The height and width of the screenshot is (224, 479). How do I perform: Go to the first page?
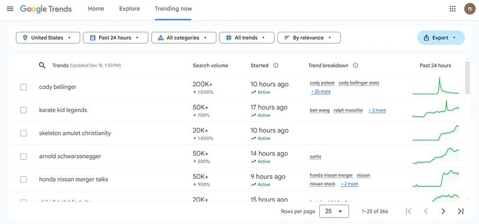[408, 211]
